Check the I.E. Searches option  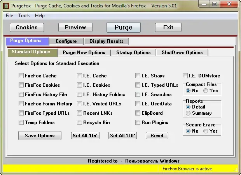point(138,94)
